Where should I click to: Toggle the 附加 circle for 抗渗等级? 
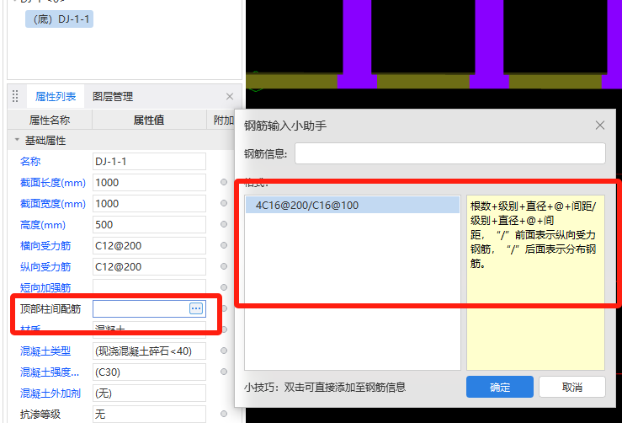click(224, 414)
